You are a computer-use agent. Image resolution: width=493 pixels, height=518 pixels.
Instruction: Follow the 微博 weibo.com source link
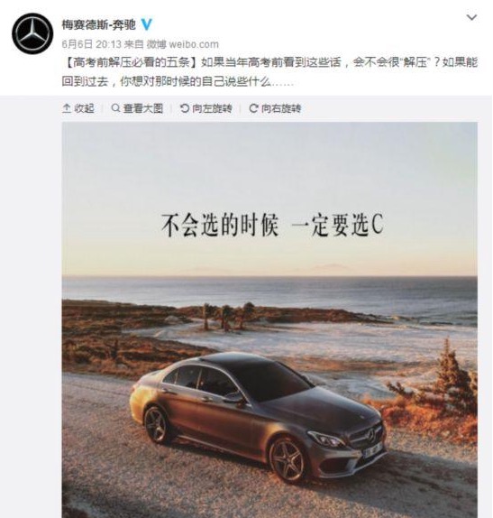(x=182, y=44)
